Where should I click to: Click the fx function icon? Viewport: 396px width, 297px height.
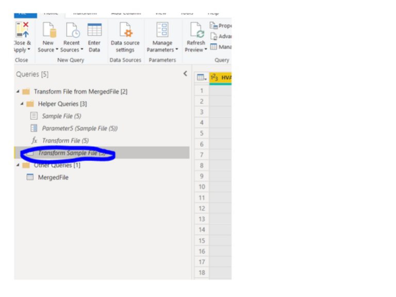click(35, 140)
